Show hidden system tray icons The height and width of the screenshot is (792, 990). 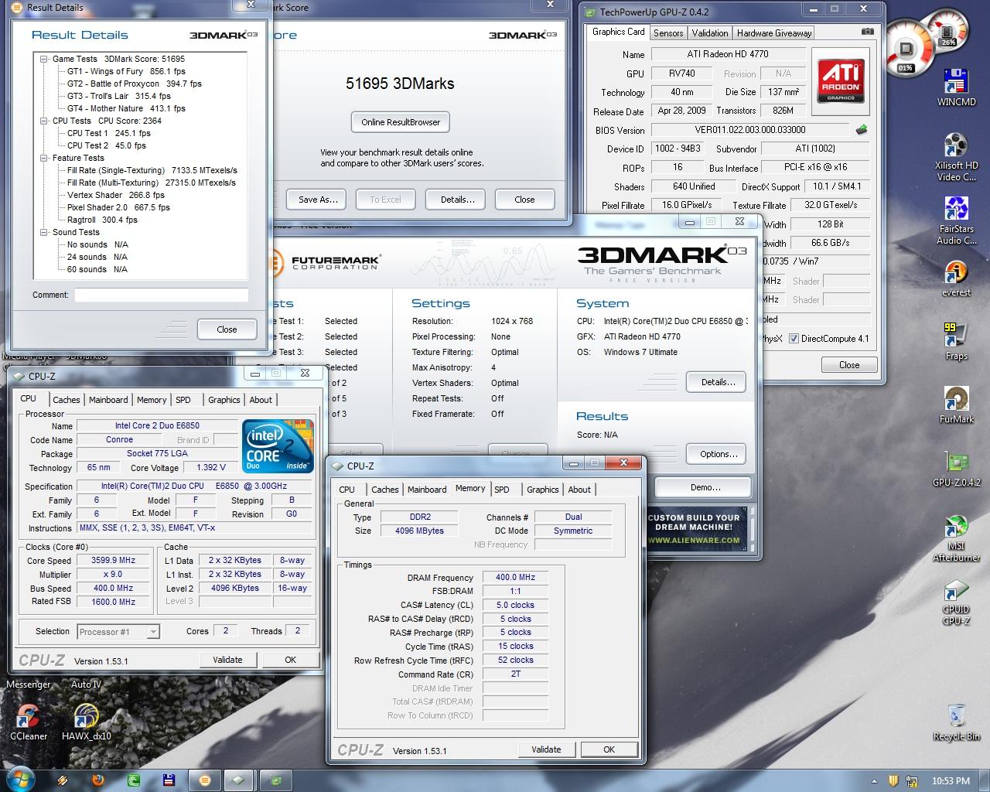tap(874, 780)
